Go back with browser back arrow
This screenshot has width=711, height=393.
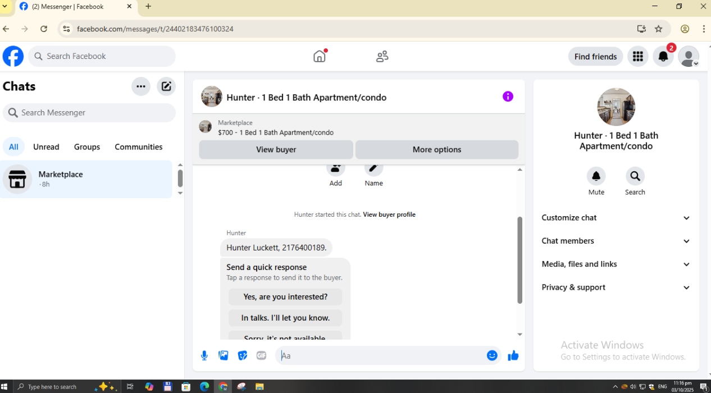click(6, 29)
